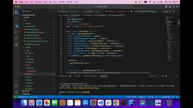Screen dimensions: 193x108
Task: Open new terminal launch profile dropdown
Action: (160, 76)
